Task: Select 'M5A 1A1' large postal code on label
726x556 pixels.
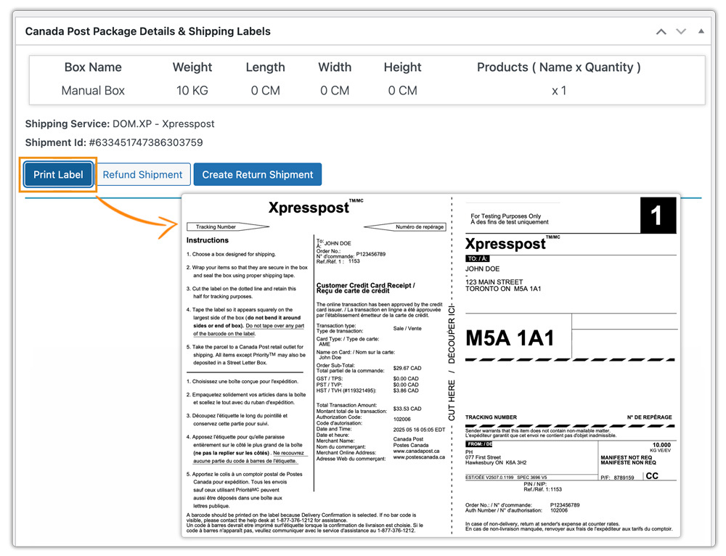Action: tap(510, 338)
